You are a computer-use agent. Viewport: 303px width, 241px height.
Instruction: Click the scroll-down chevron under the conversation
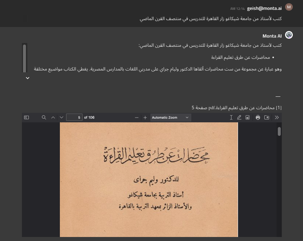tap(27, 78)
